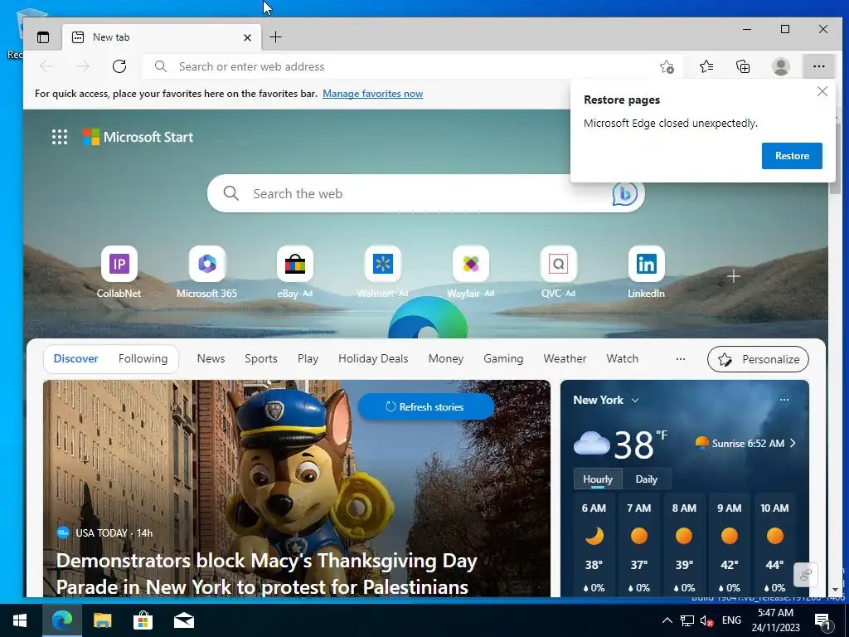This screenshot has width=849, height=637.
Task: Click the ENG language indicator
Action: pyautogui.click(x=731, y=620)
